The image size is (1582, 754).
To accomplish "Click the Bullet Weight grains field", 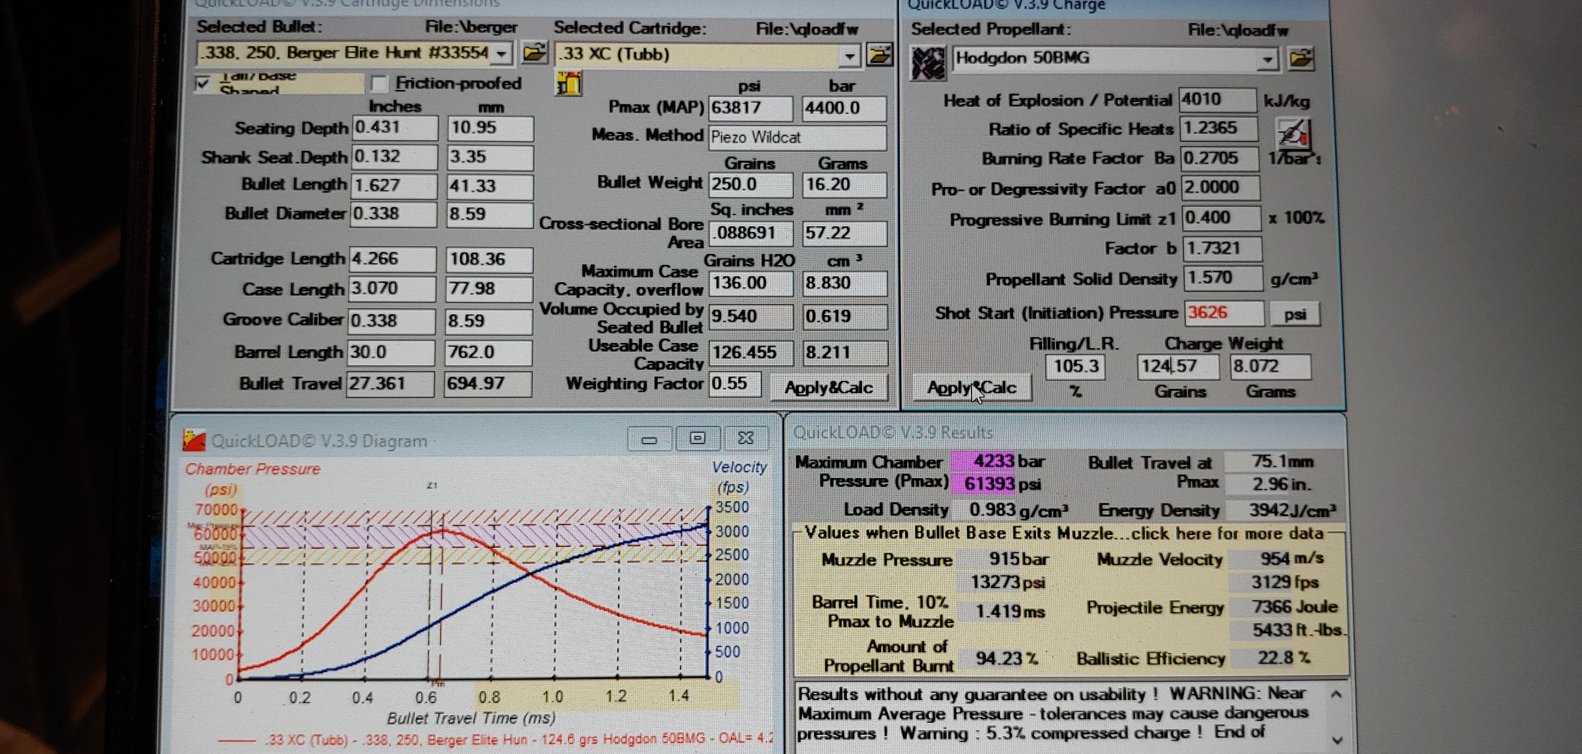I will point(751,185).
